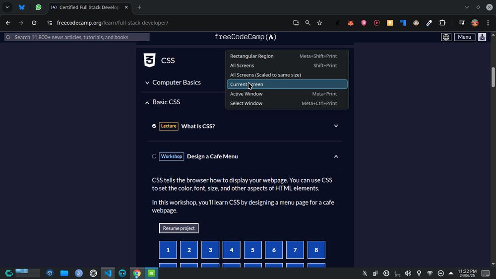Open the MetaMask fox extension

coord(351,23)
